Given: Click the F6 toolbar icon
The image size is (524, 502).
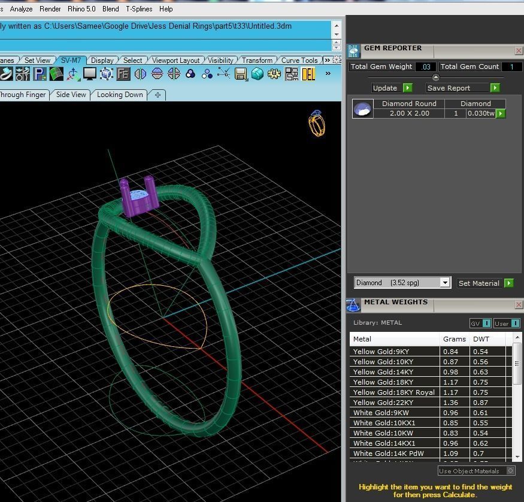Looking at the screenshot, I should point(123,74).
